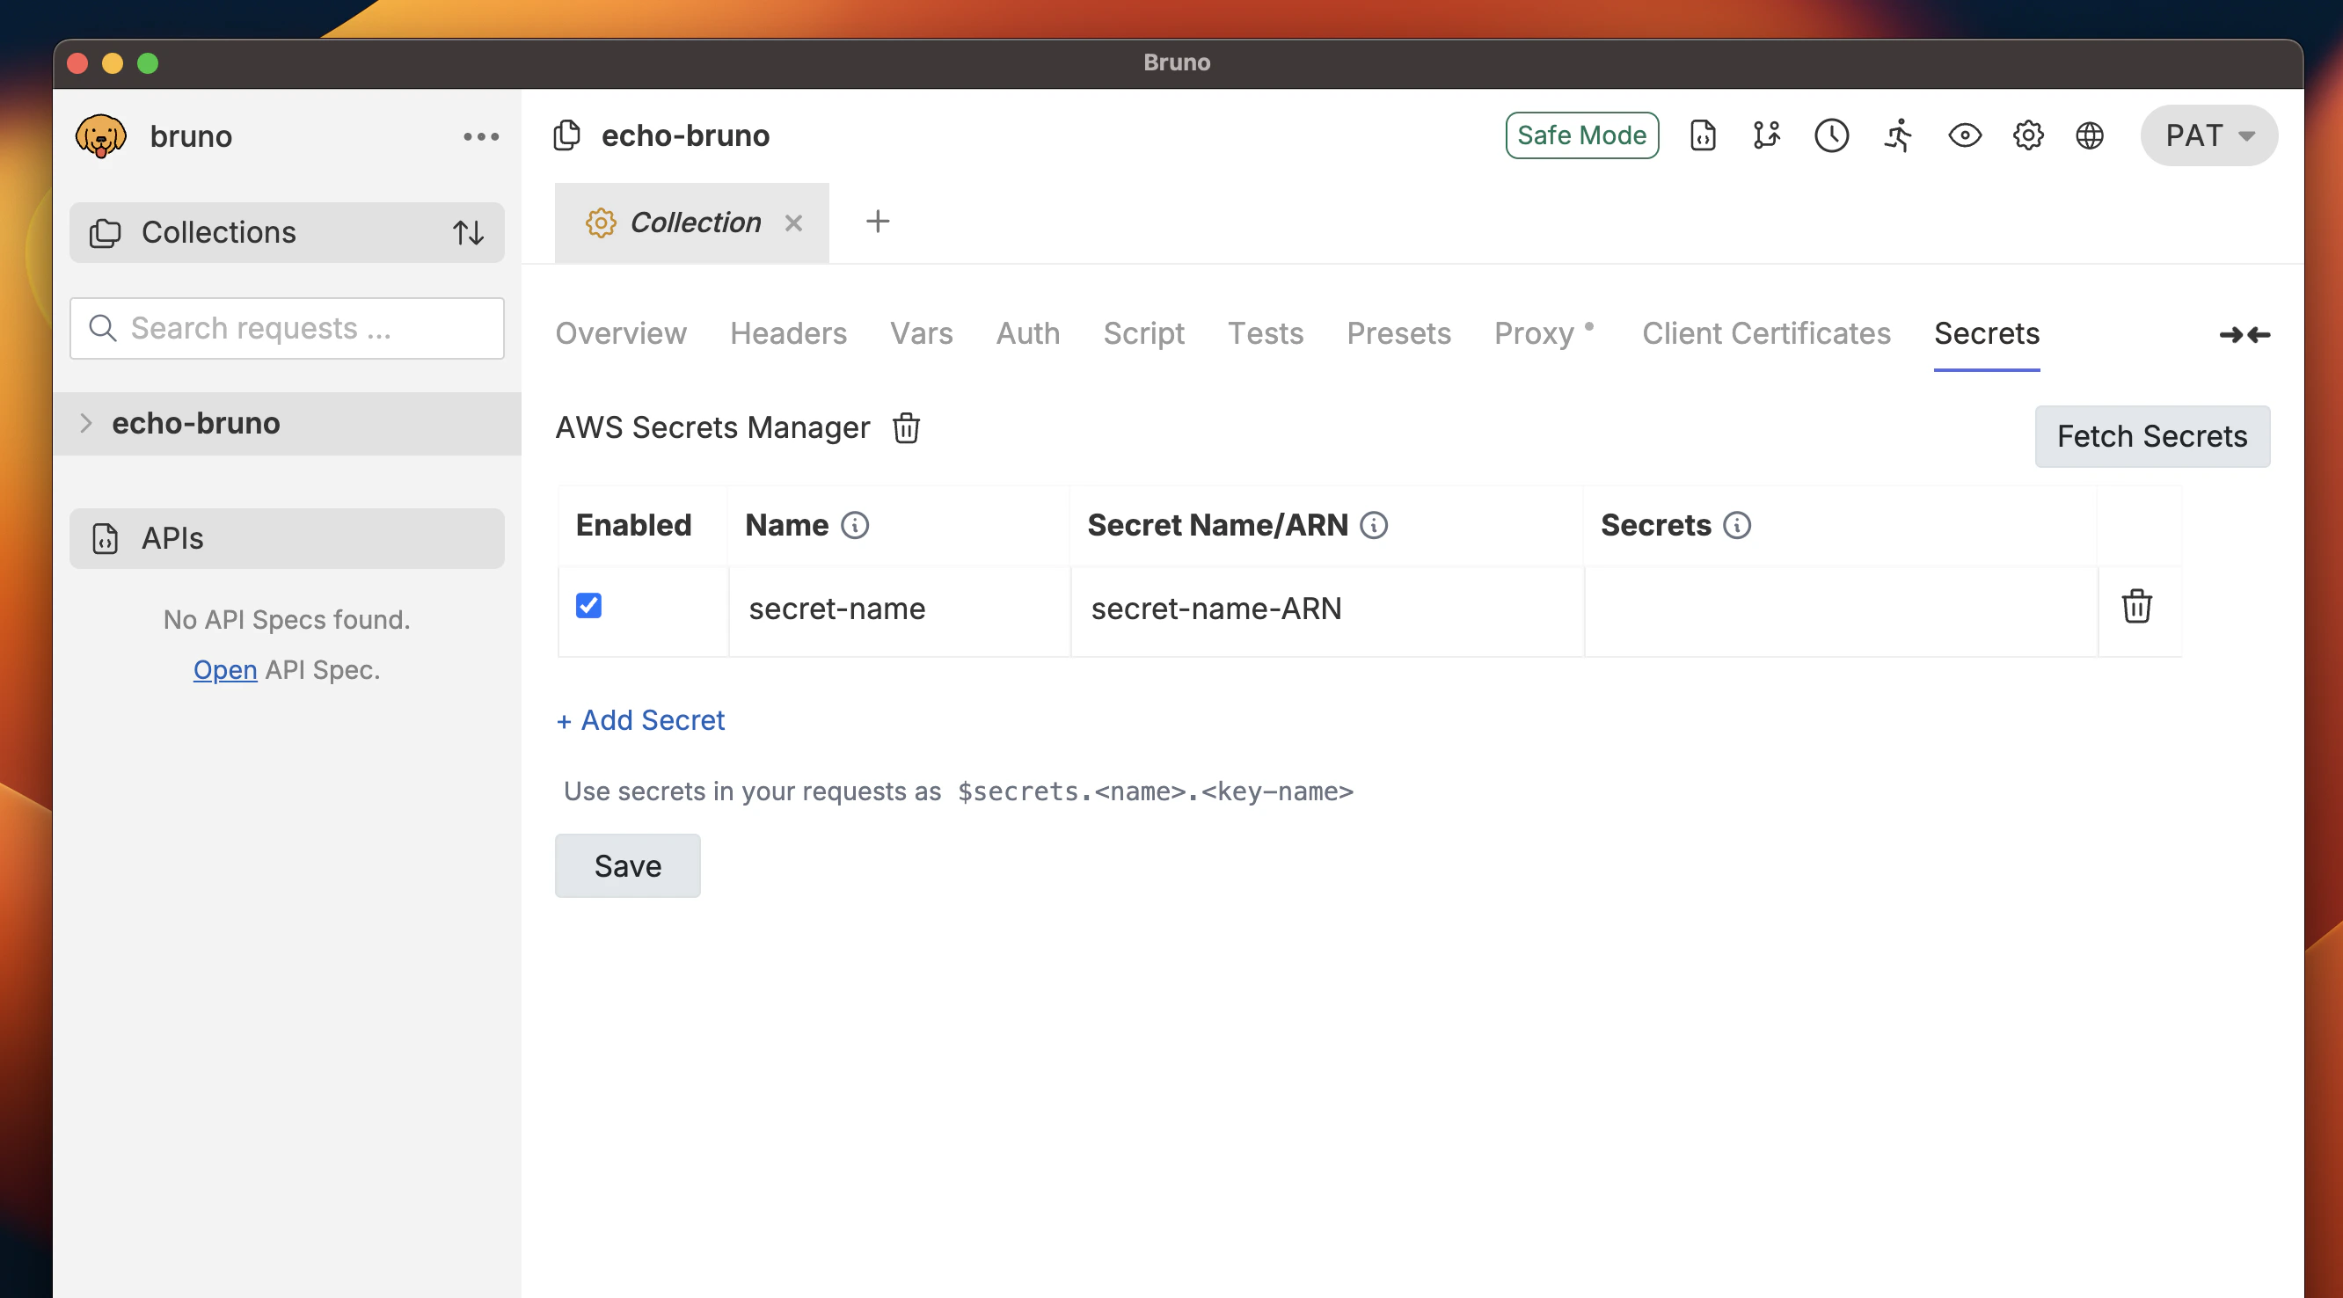Disable the secret-name entry checkbox
Image resolution: width=2343 pixels, height=1298 pixels.
[x=588, y=605]
